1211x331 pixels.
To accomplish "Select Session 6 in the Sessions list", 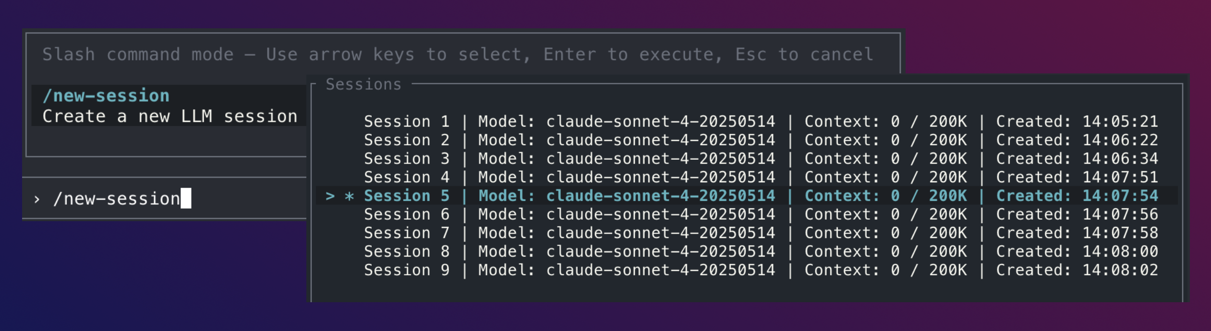I will (407, 214).
